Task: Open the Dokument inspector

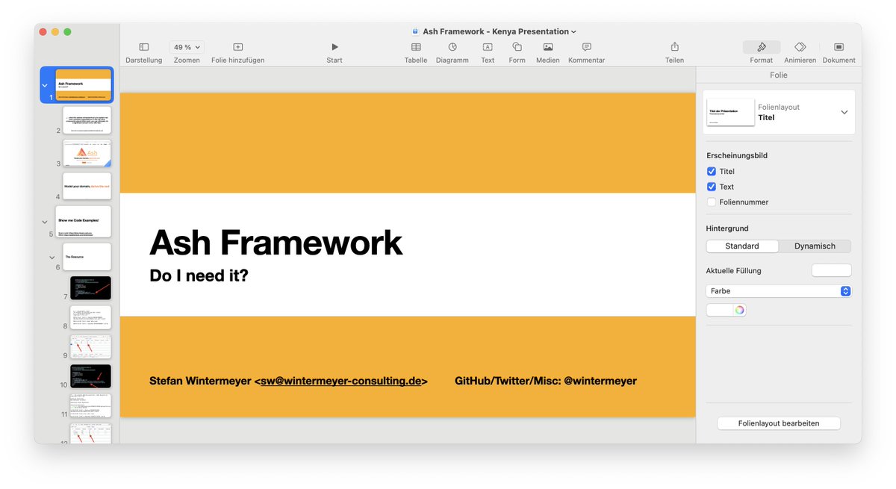Action: [x=839, y=47]
